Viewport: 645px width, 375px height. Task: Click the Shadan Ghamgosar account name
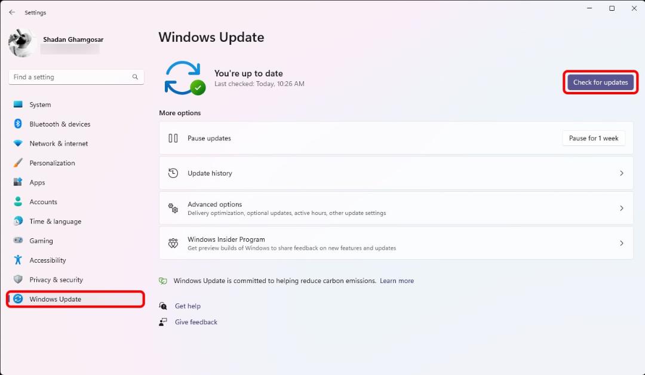(73, 39)
